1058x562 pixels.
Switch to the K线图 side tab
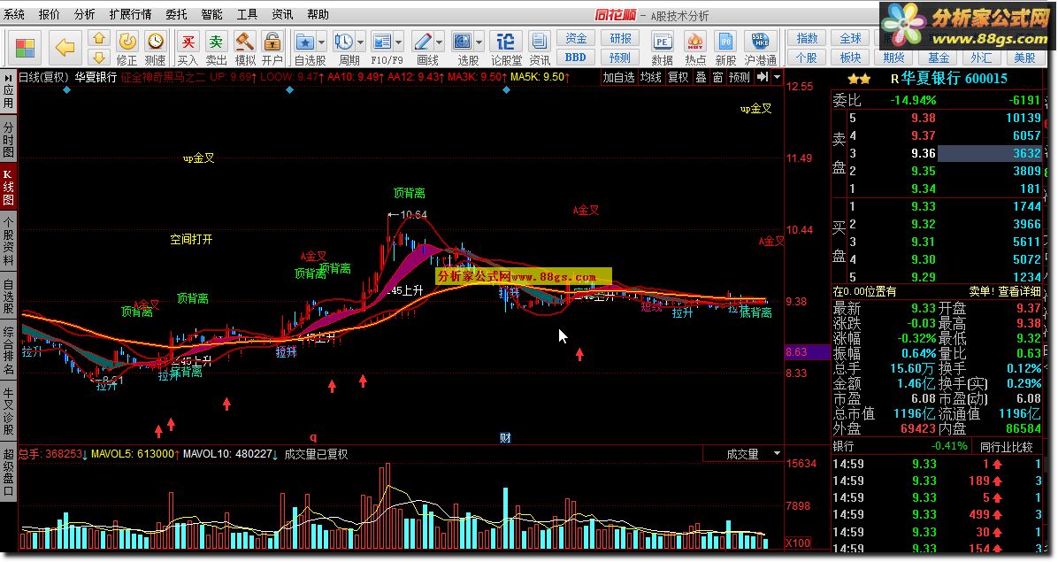(8, 186)
